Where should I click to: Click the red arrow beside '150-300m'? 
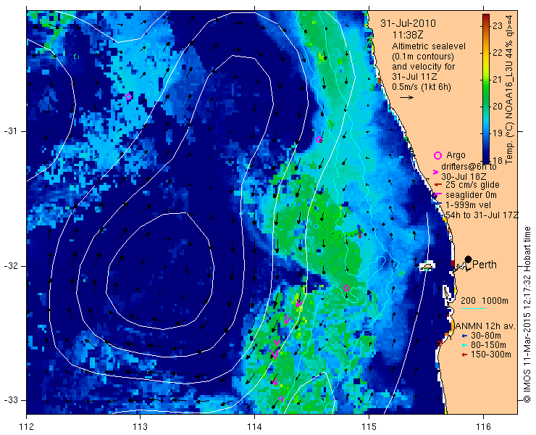(x=464, y=355)
